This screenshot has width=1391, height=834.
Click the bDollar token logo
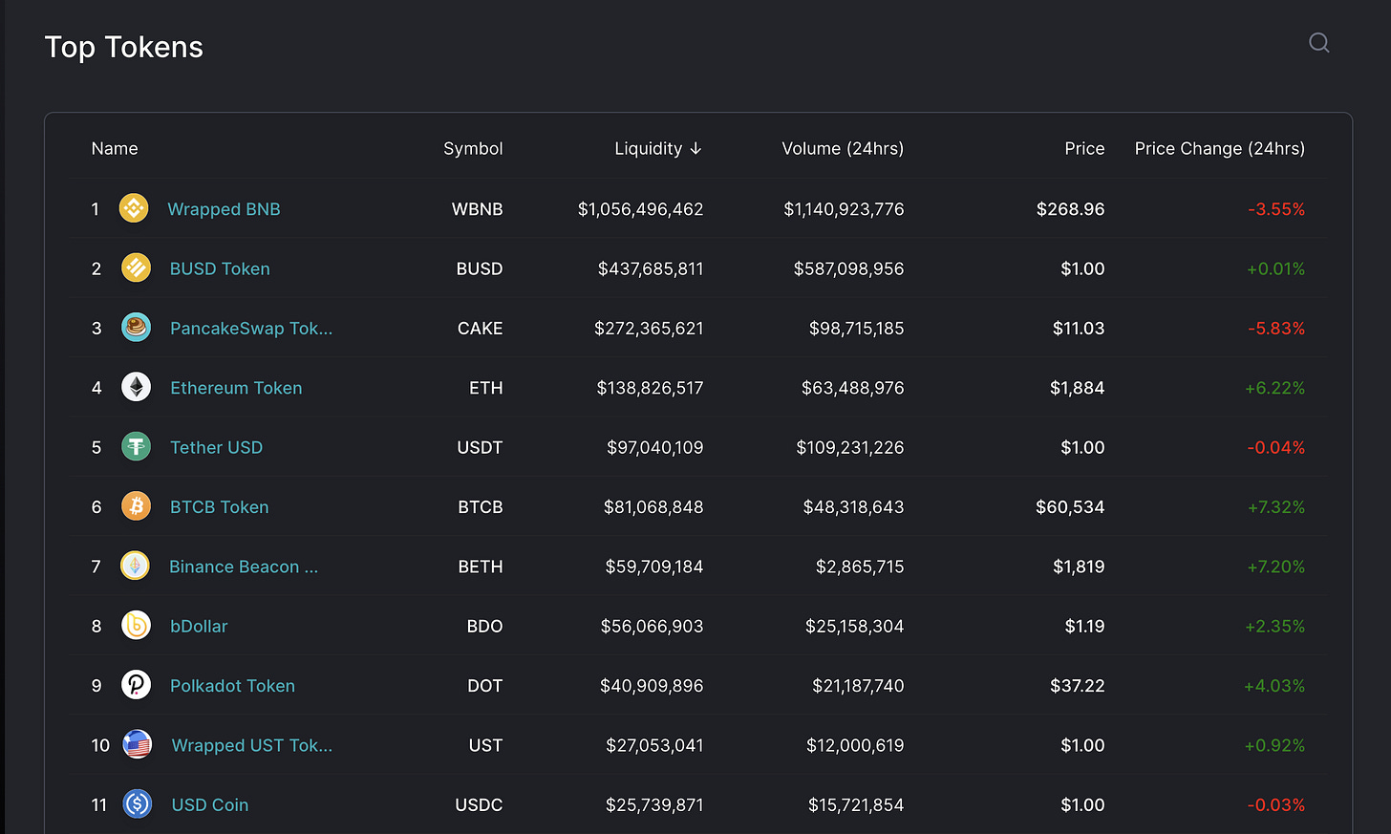136,626
